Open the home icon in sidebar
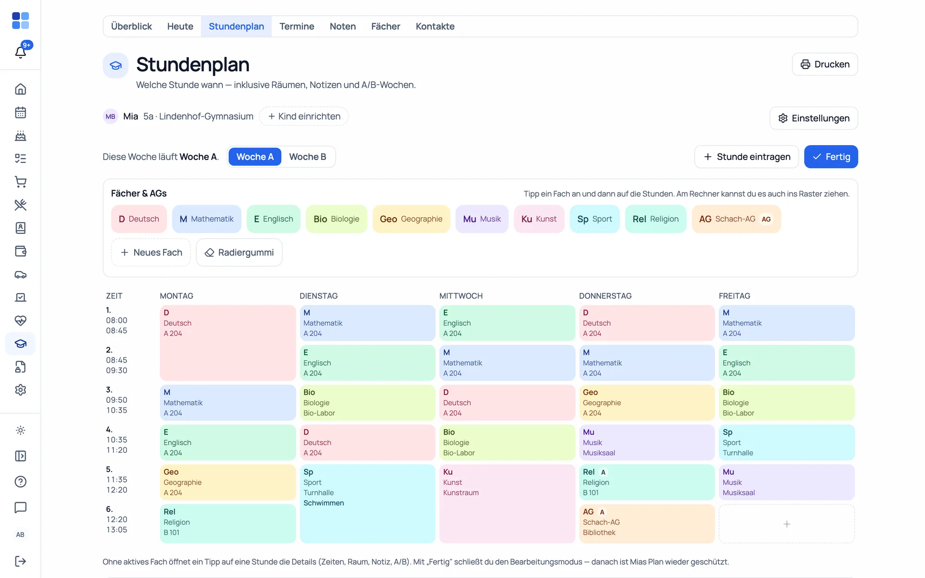The image size is (925, 578). click(x=20, y=89)
